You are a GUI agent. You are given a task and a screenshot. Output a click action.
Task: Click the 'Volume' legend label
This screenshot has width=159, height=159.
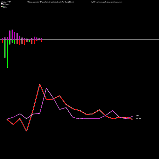pyautogui.click(x=6, y=4)
